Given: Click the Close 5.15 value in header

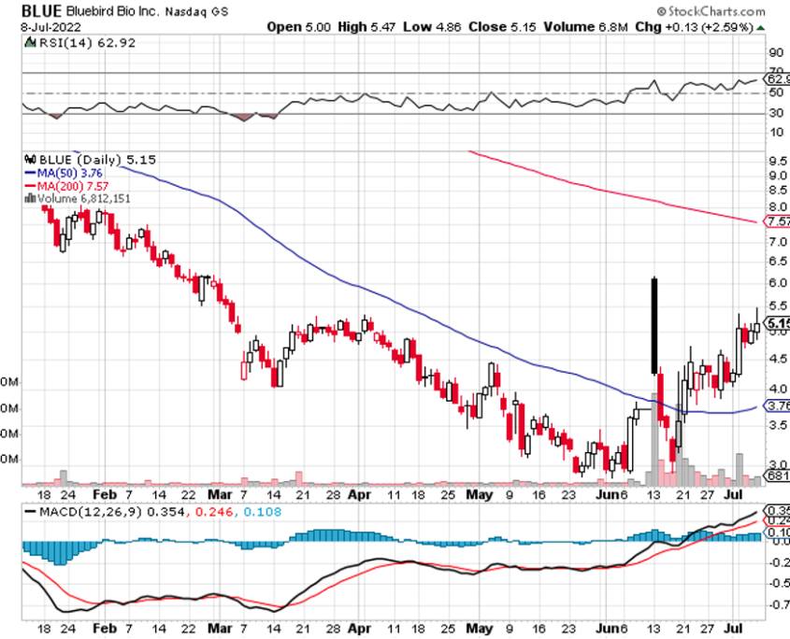Looking at the screenshot, I should point(502,27).
